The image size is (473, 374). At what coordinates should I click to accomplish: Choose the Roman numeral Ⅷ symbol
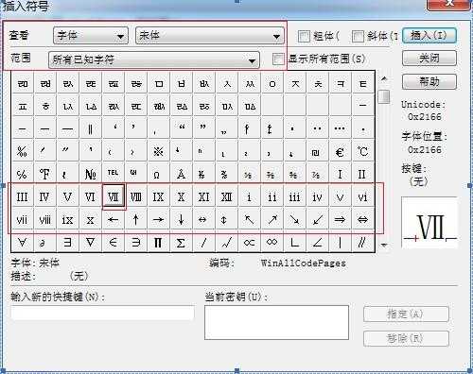tap(136, 197)
